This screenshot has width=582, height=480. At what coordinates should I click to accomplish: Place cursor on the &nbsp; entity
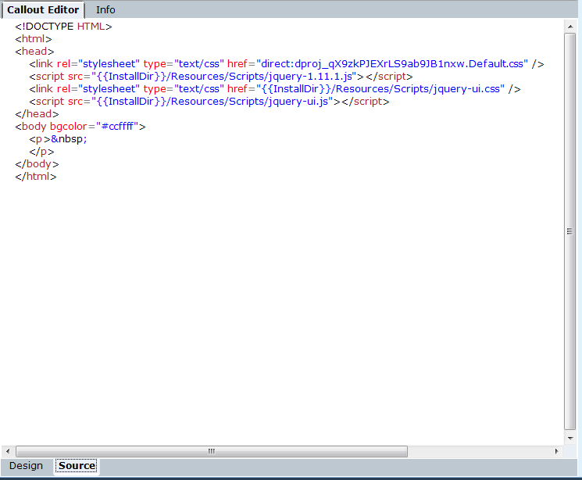point(70,139)
